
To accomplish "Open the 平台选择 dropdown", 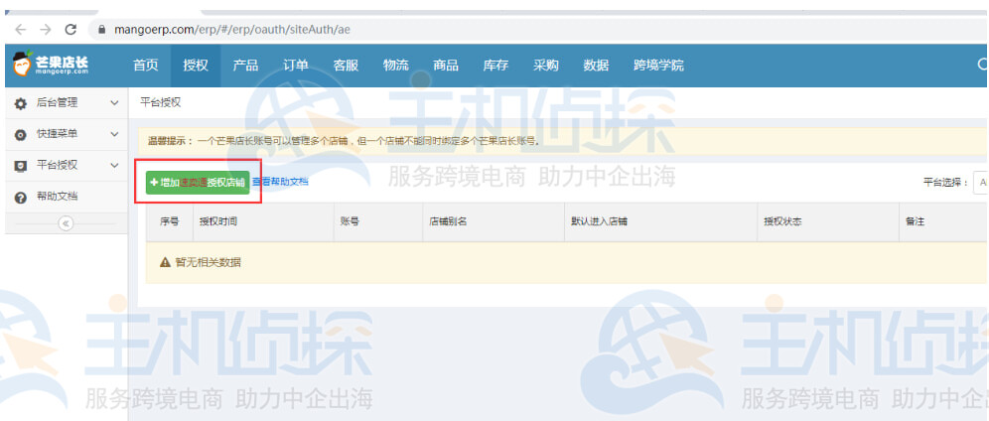I will (x=980, y=183).
